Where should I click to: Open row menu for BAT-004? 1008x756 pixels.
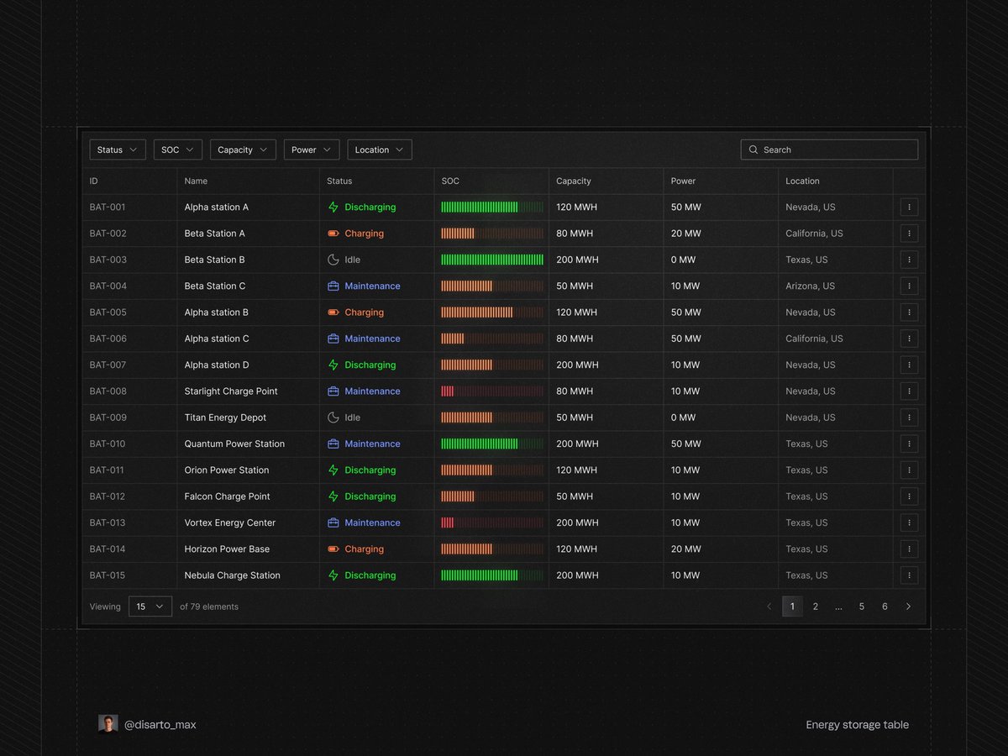[909, 286]
